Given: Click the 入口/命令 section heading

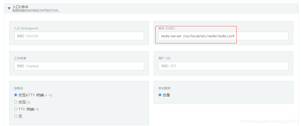Looking at the screenshot, I should 21,7.
